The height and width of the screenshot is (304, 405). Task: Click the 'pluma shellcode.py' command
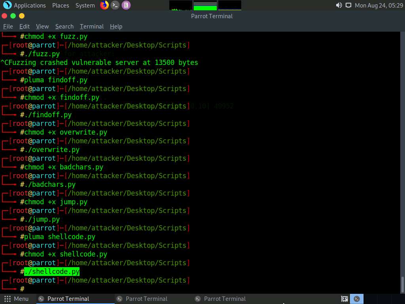(60, 237)
